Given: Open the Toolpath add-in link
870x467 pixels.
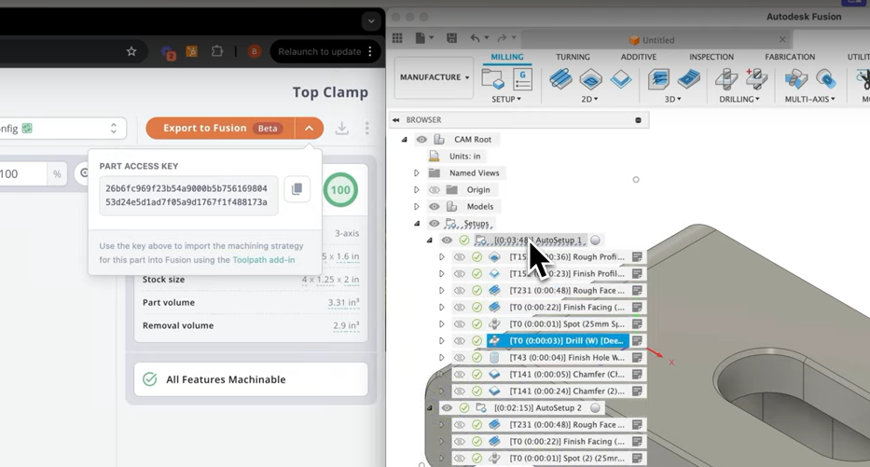Looking at the screenshot, I should tap(264, 259).
